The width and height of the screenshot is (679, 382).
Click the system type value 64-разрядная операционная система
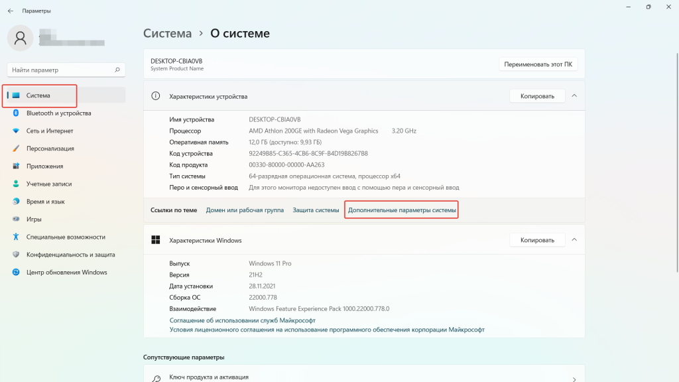(324, 176)
